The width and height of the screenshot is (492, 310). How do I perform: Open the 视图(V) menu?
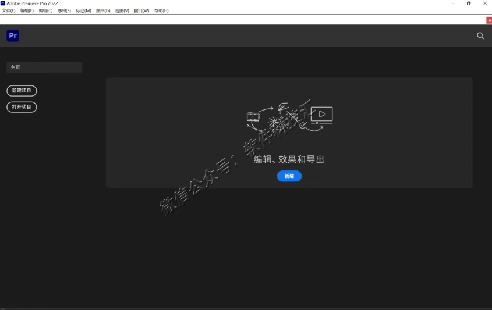122,10
